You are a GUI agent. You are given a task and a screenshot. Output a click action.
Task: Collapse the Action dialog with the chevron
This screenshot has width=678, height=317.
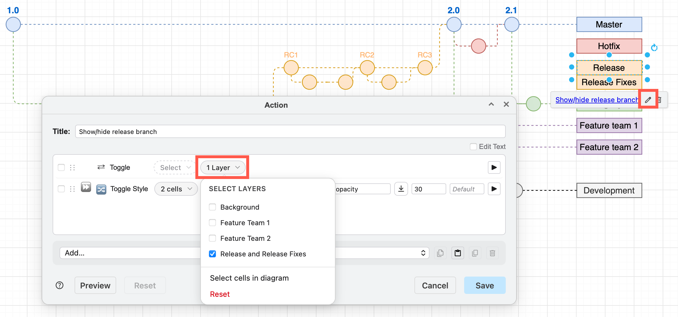click(x=491, y=104)
